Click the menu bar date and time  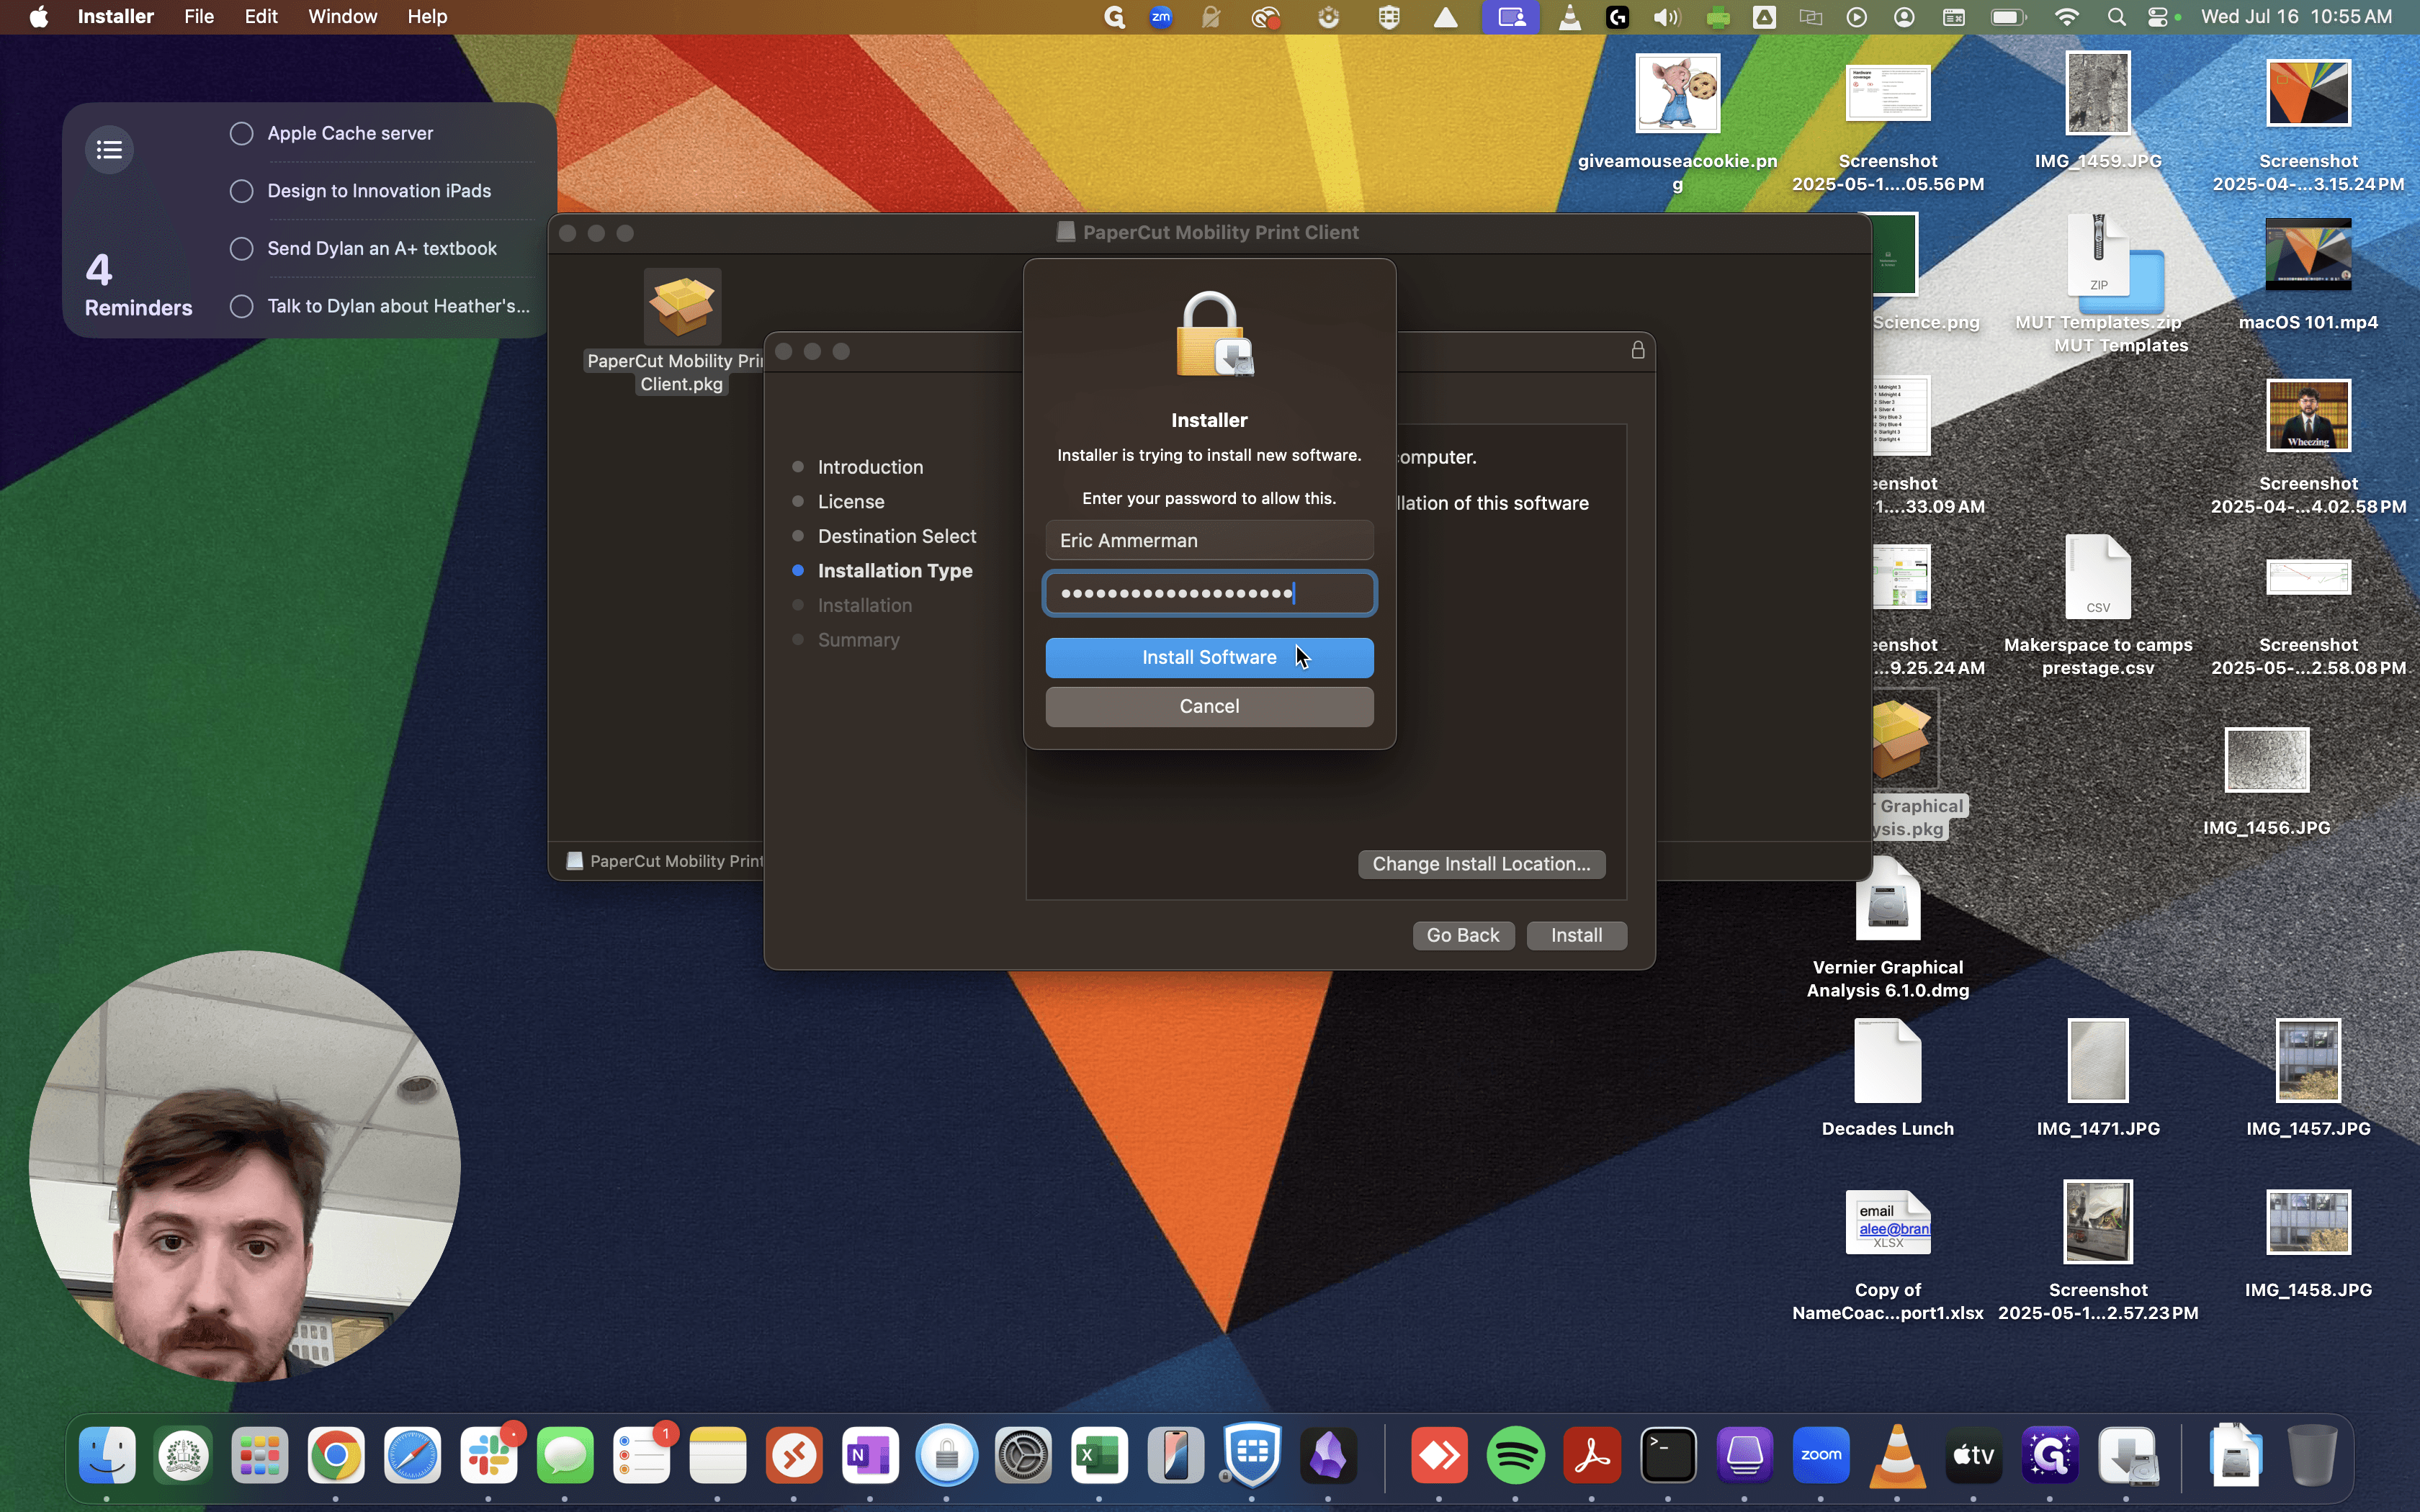[x=2297, y=17]
